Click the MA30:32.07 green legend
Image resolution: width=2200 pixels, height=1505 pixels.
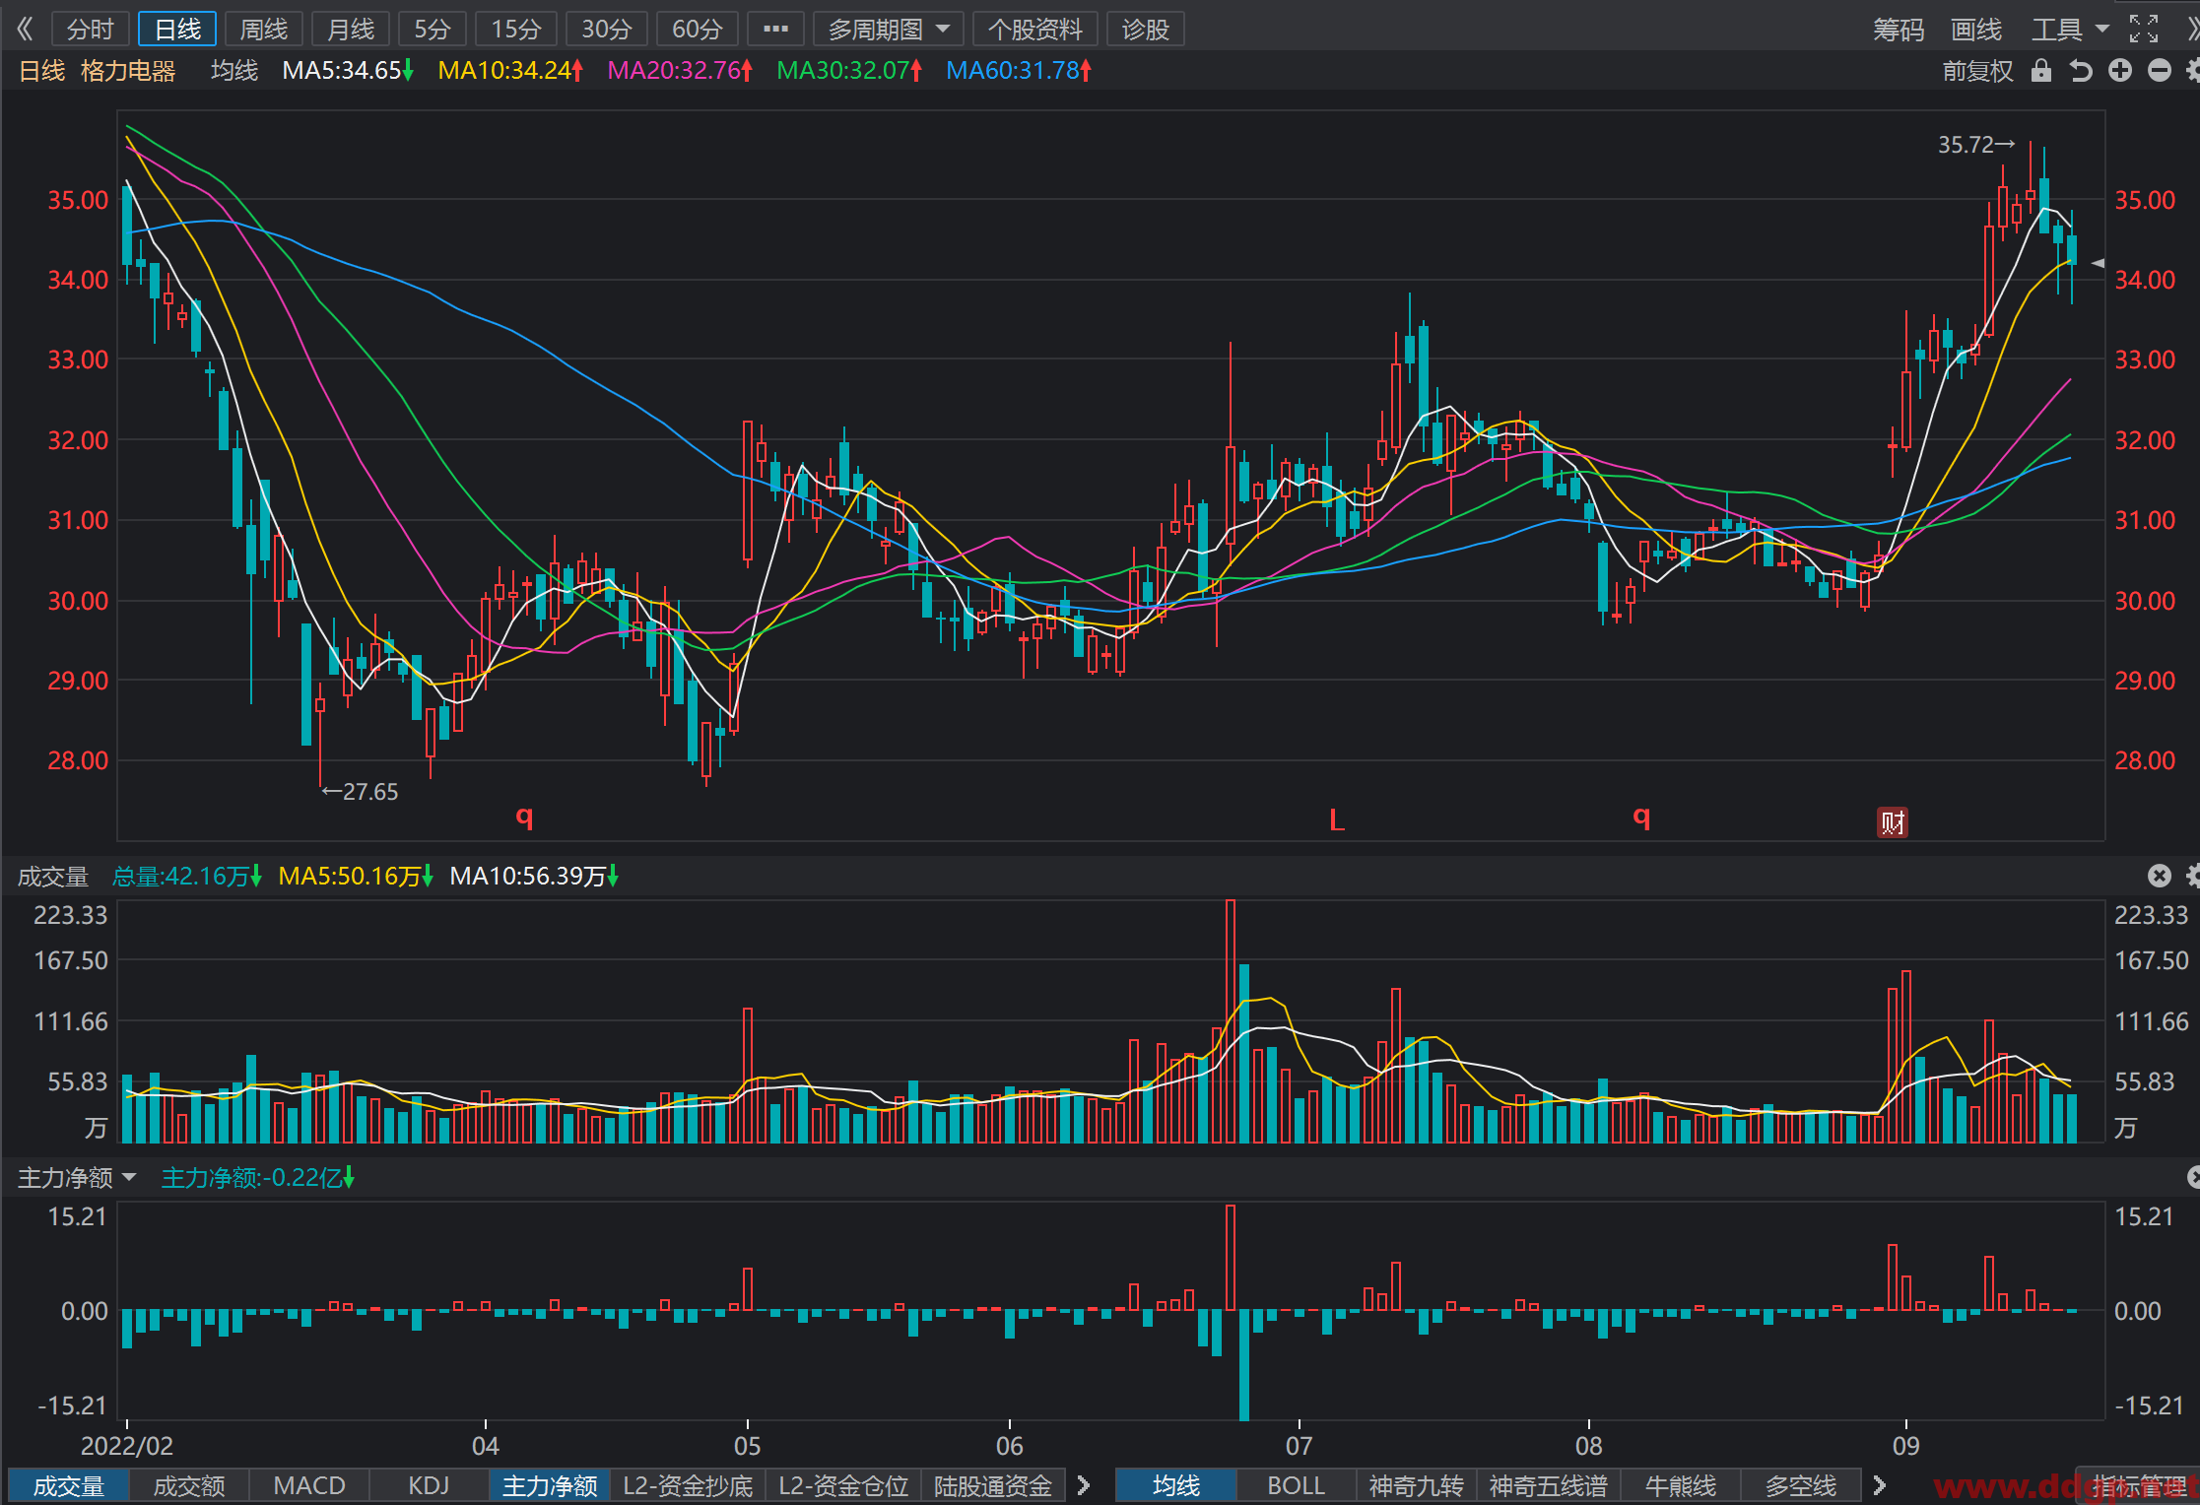point(849,71)
